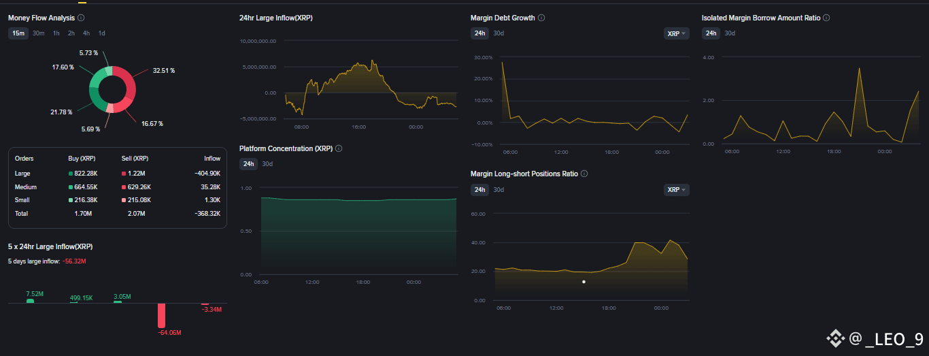Image resolution: width=929 pixels, height=356 pixels.
Task: Click the -64.06M red inflow bar
Action: tap(162, 315)
